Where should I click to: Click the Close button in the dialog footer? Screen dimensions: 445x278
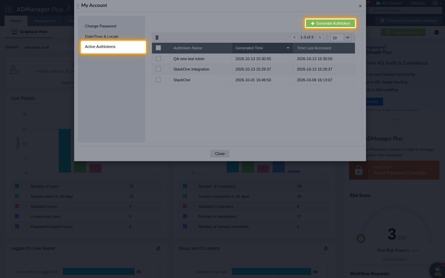click(220, 154)
